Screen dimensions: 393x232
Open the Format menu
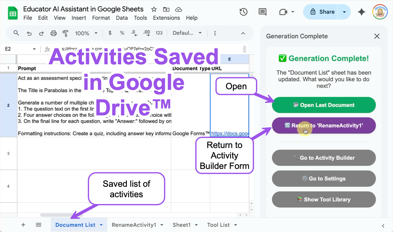click(x=101, y=18)
